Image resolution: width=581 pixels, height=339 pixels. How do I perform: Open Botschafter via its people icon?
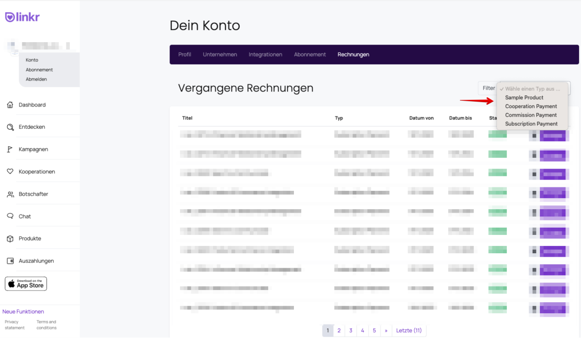[x=10, y=194]
